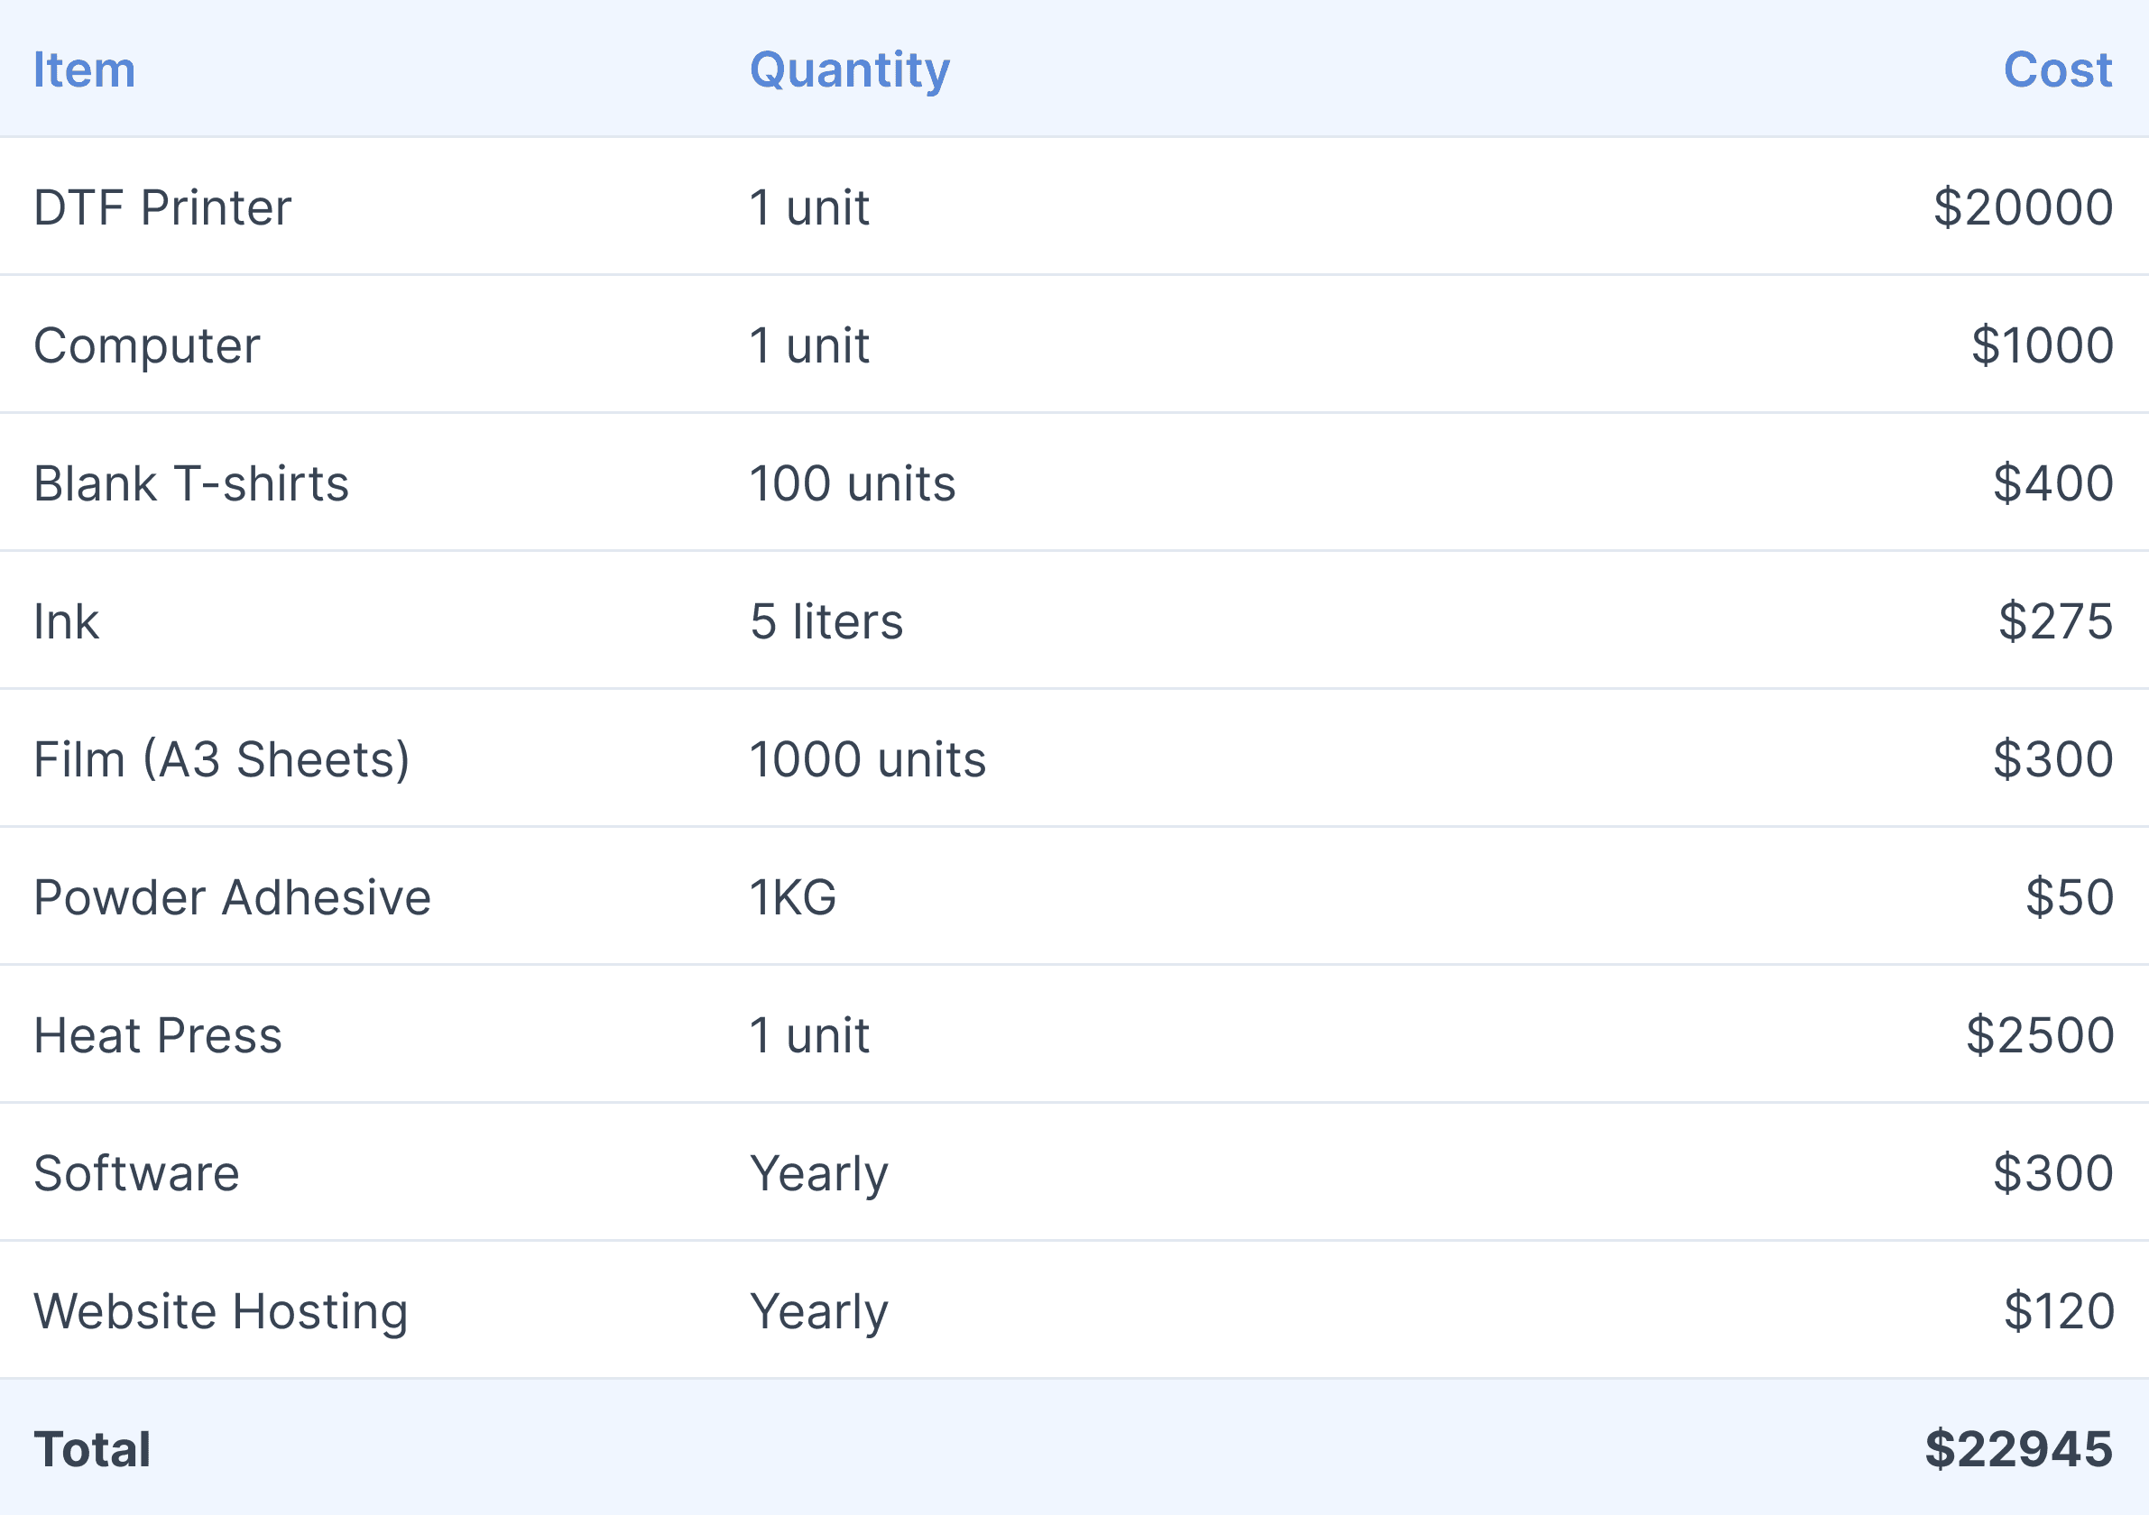2149x1515 pixels.
Task: Select the DTF Printer item cell
Action: click(x=163, y=207)
